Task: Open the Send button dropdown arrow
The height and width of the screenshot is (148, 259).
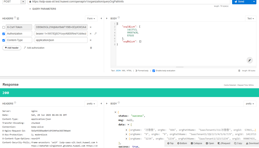Action: 254,2
